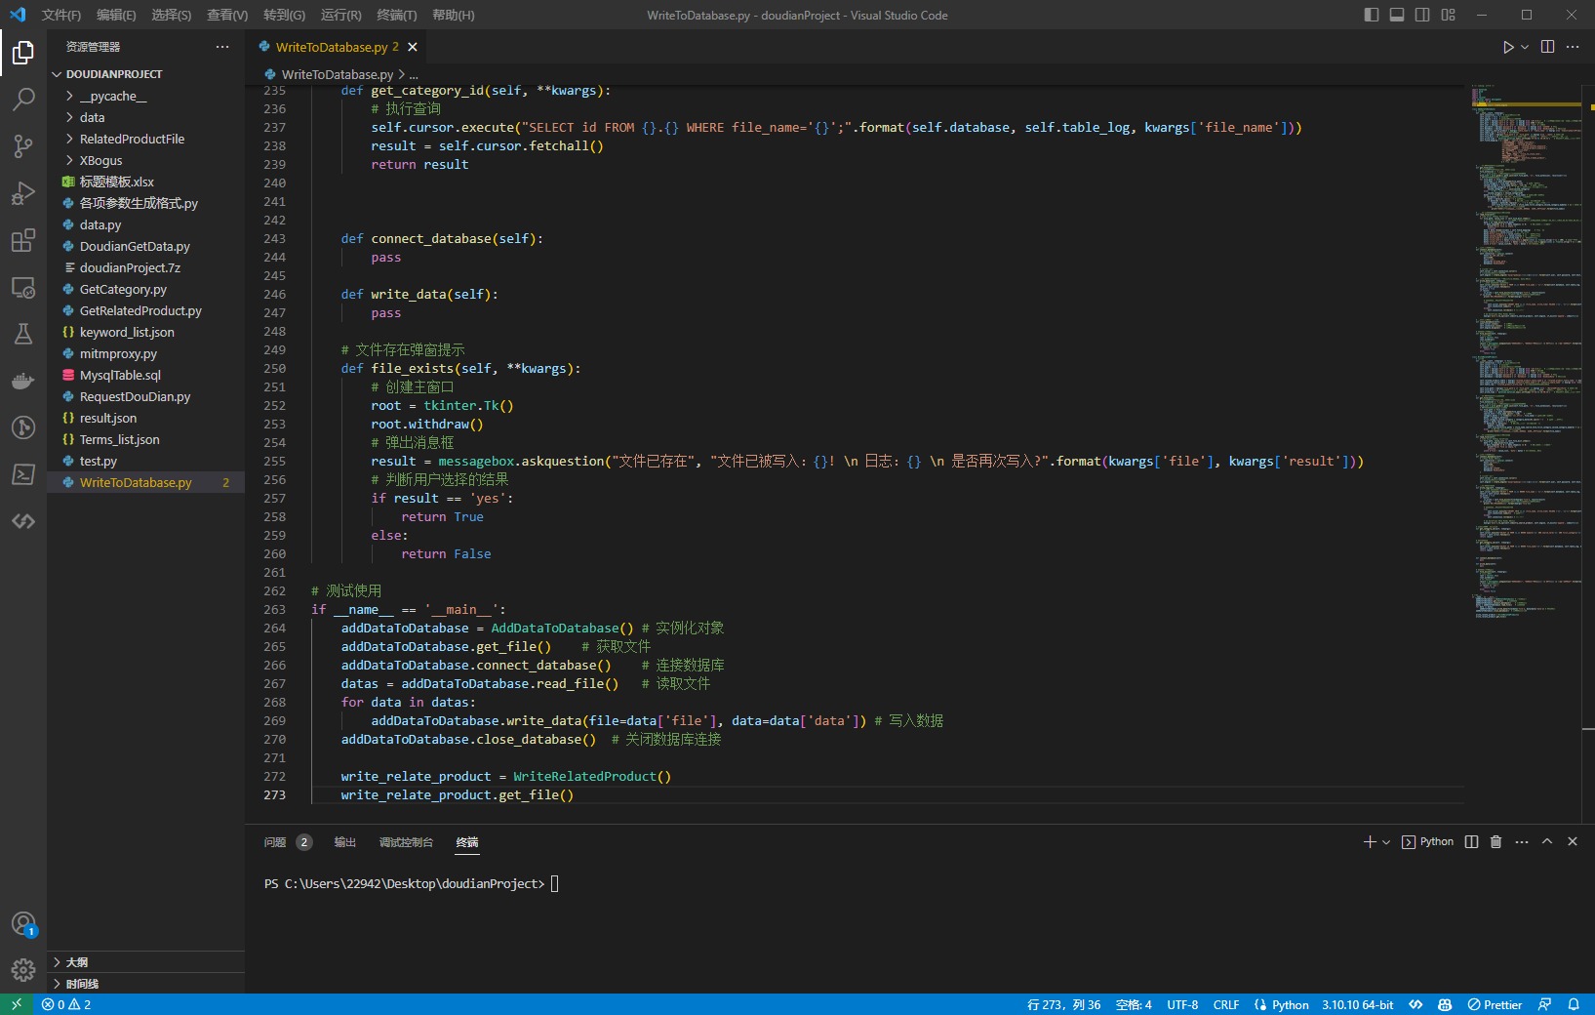Open the 文件(F) menu
The height and width of the screenshot is (1015, 1595).
tap(61, 15)
